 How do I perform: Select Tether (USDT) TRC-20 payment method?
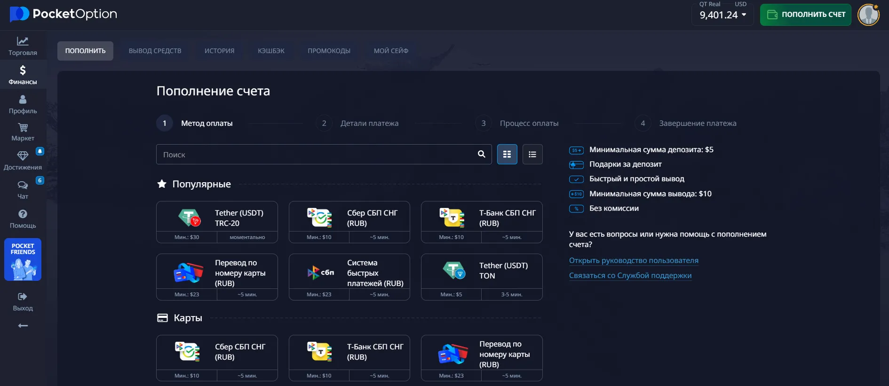click(217, 218)
